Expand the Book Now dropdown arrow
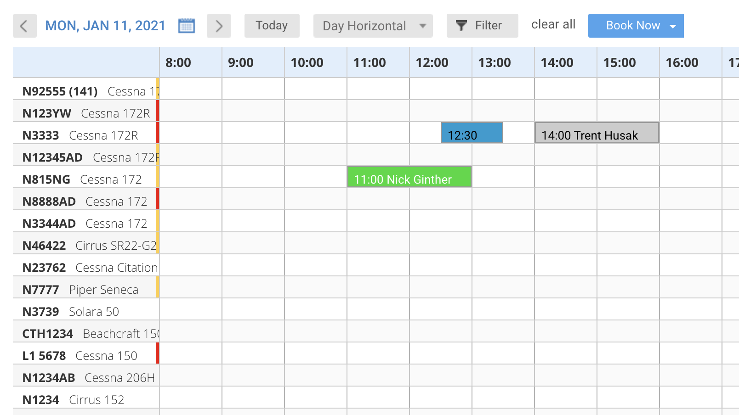Image resolution: width=739 pixels, height=415 pixels. coord(673,26)
